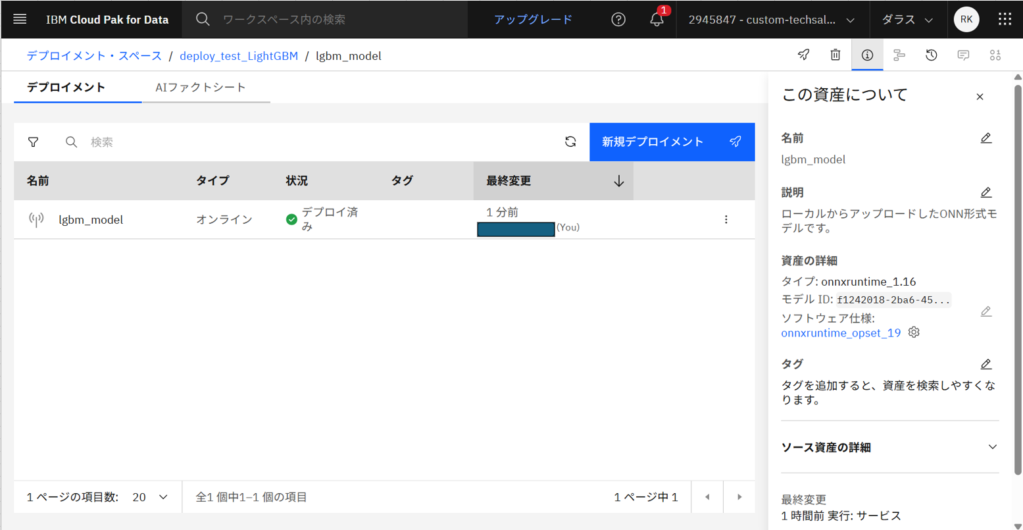Open items per page dropdown
The width and height of the screenshot is (1023, 530).
[x=151, y=497]
